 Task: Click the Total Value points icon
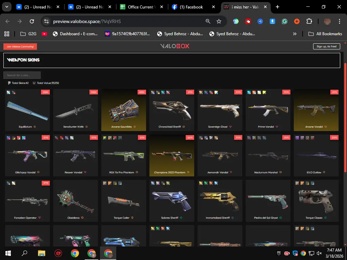coord(34,83)
